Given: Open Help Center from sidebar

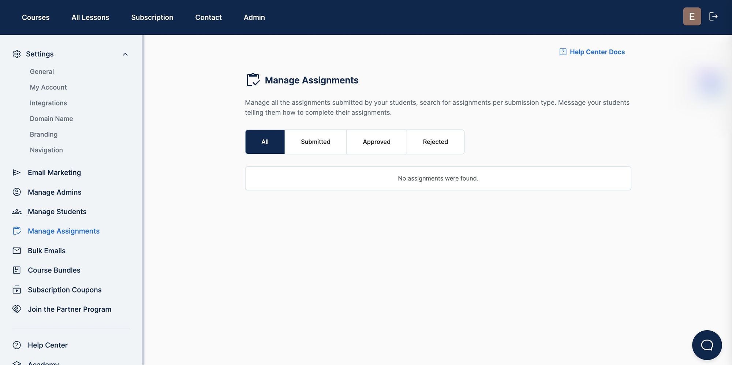Looking at the screenshot, I should coord(48,345).
